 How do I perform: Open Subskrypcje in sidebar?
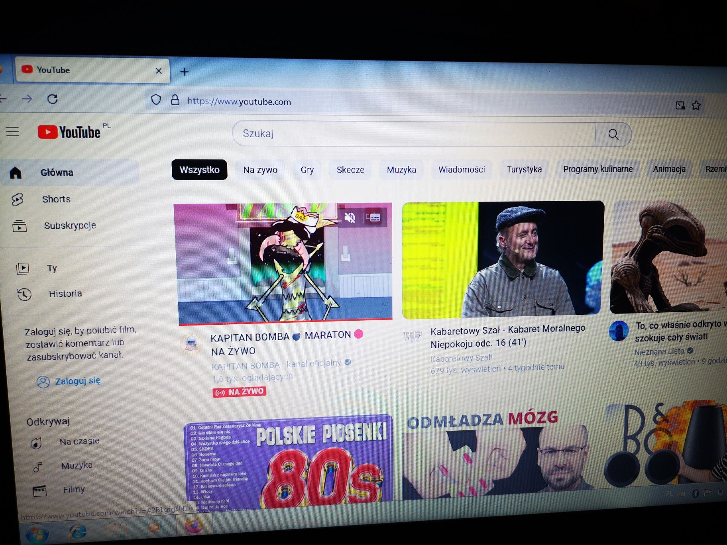click(70, 225)
